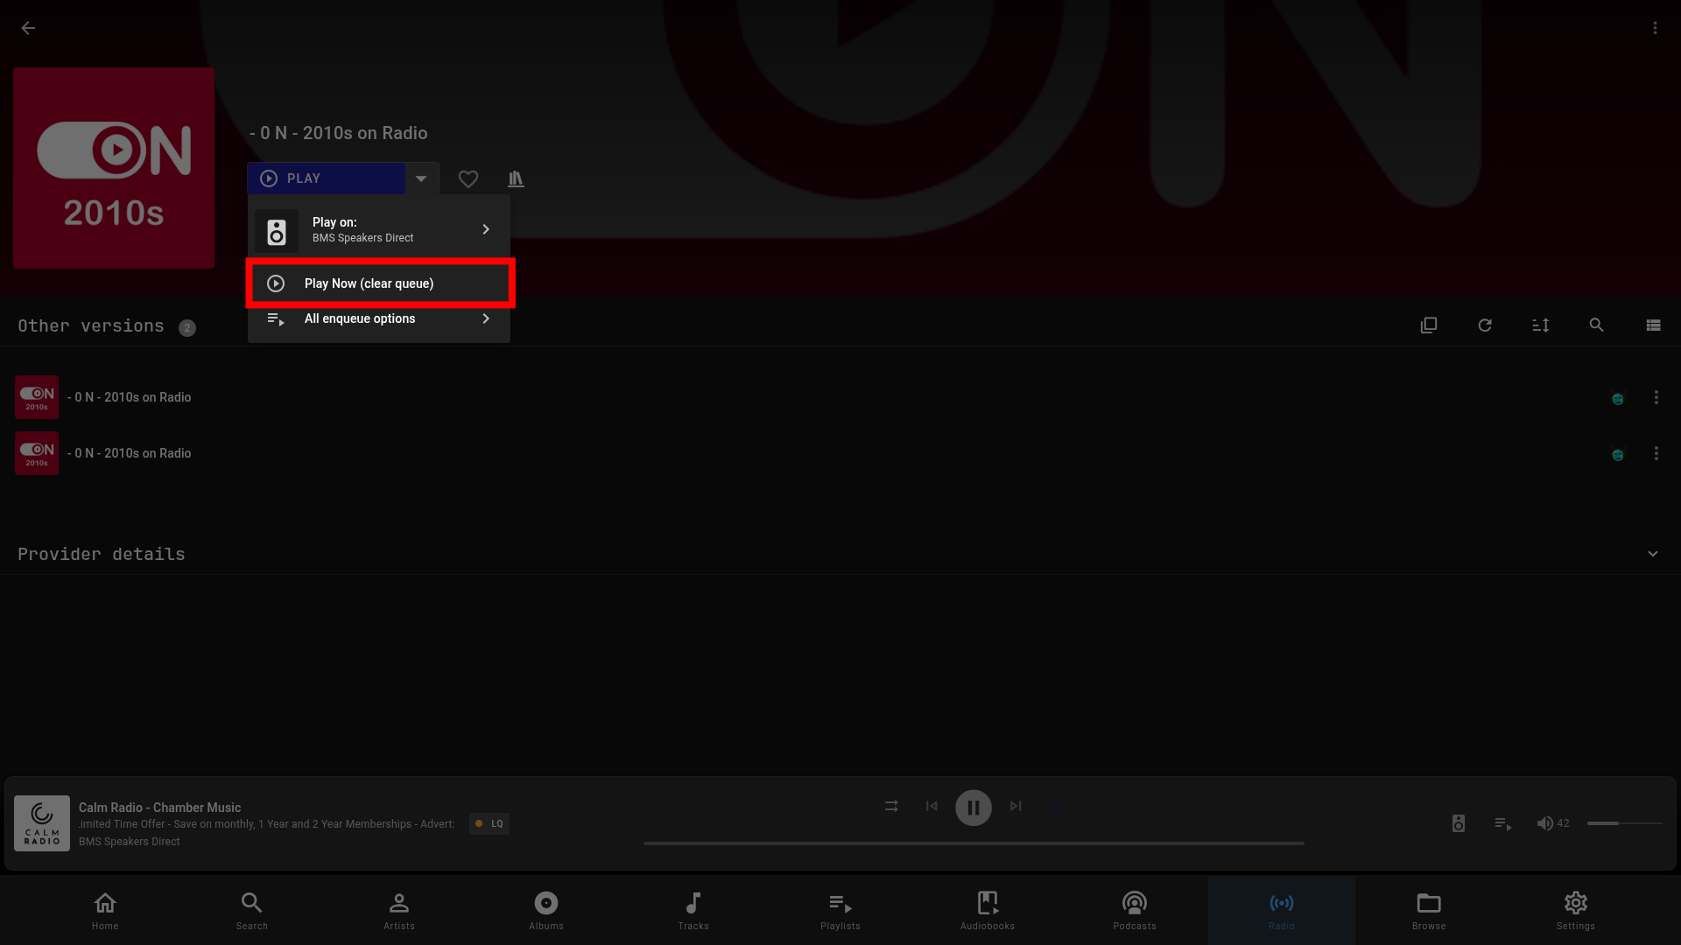Click provider icon on first version row
The image size is (1681, 945).
[1618, 399]
